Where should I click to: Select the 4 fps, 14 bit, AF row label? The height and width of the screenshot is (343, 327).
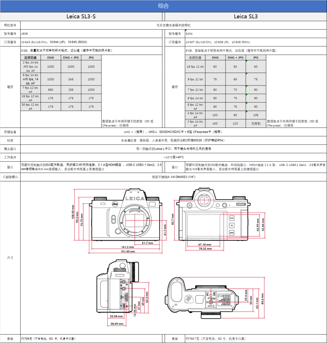click(195, 115)
